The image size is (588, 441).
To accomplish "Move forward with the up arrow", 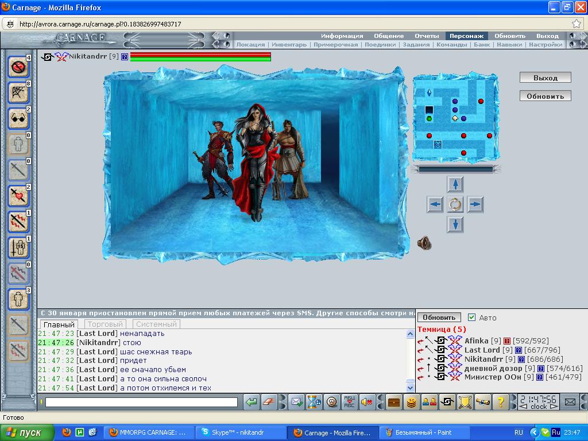I will pos(455,184).
